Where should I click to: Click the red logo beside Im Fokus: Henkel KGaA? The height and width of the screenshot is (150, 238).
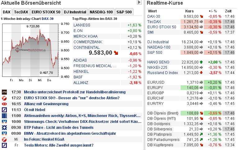(x=5, y=139)
